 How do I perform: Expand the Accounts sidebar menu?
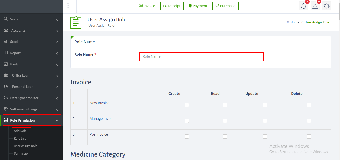(x=31, y=30)
